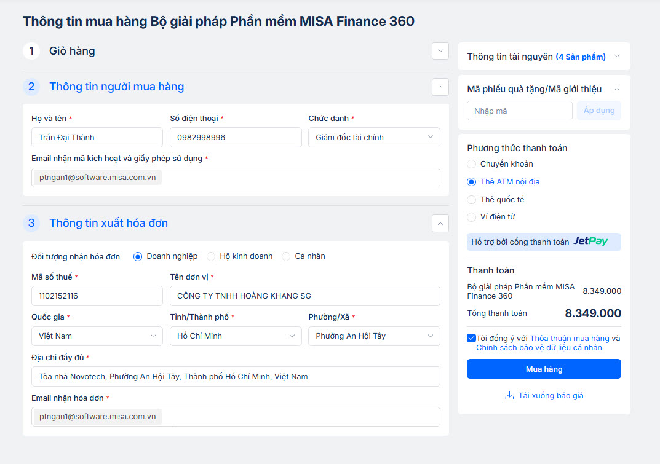Screen dimensions: 660x464
Task: Open the Phường/Xã dropdown
Action: [374, 336]
